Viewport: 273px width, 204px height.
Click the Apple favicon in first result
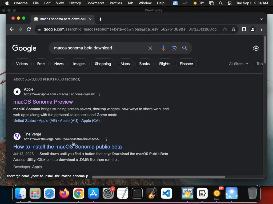coord(17,92)
